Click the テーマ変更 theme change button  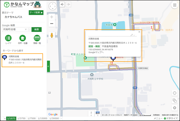pos(36,12)
